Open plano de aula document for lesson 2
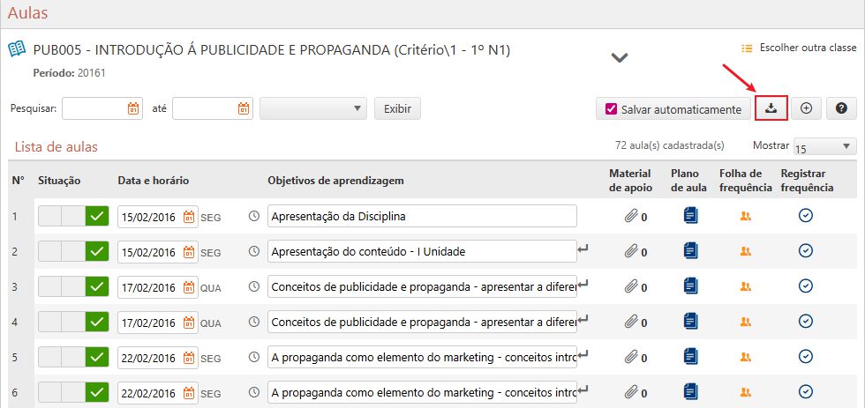This screenshot has width=865, height=408. pos(690,250)
